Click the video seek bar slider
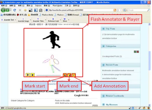 (x=49, y=75)
